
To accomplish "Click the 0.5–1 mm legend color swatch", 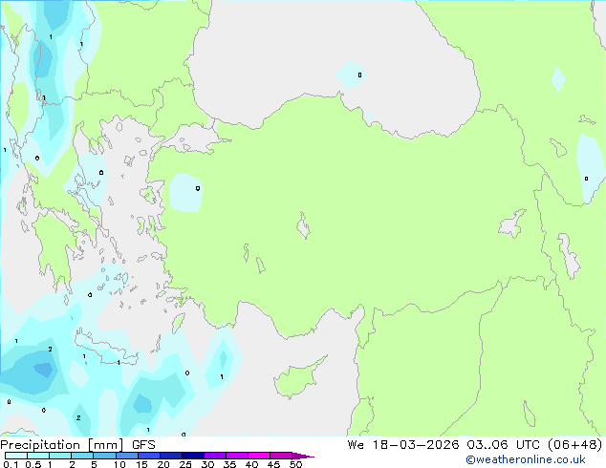I will 38,456.
